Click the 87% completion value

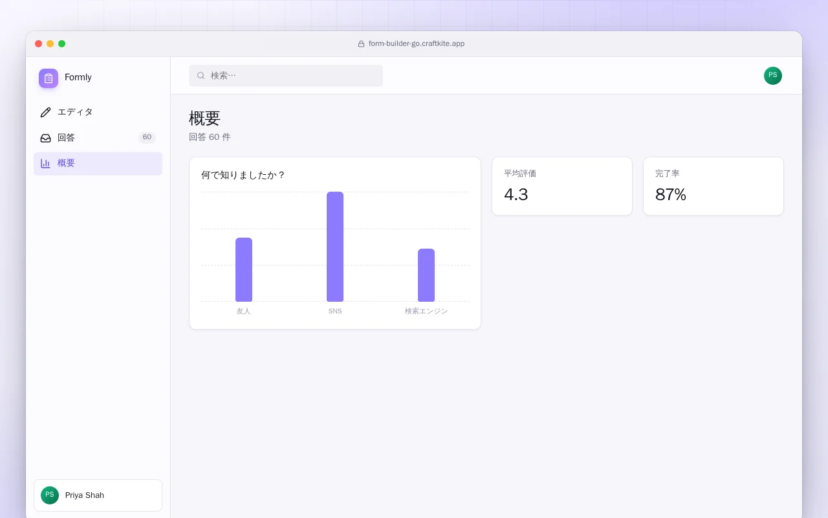[x=671, y=194]
